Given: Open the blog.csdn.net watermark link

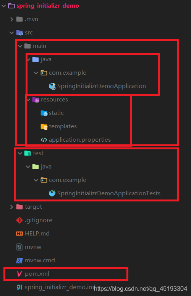Looking at the screenshot, I should click(x=141, y=289).
